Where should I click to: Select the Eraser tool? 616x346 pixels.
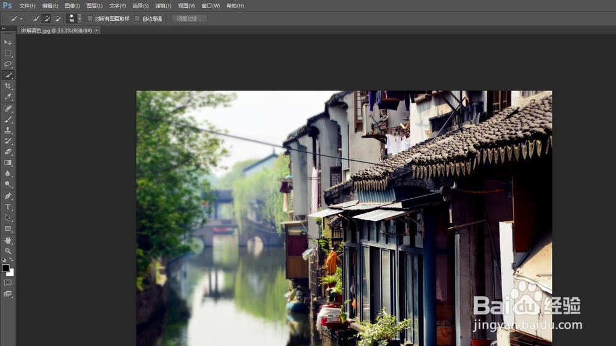point(8,151)
